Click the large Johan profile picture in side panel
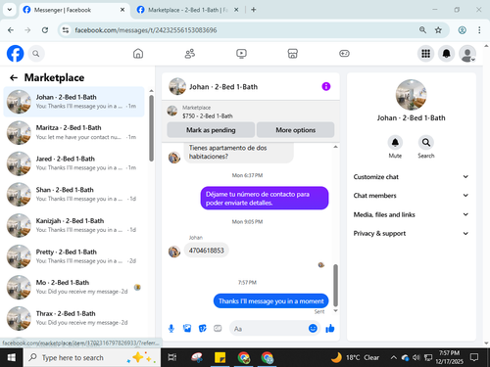The height and width of the screenshot is (367, 490). pos(411,95)
